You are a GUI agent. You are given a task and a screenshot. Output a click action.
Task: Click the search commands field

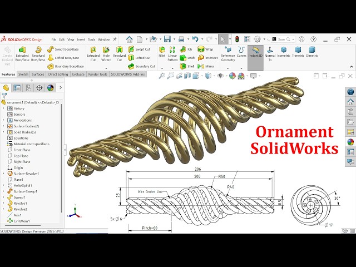(283, 39)
